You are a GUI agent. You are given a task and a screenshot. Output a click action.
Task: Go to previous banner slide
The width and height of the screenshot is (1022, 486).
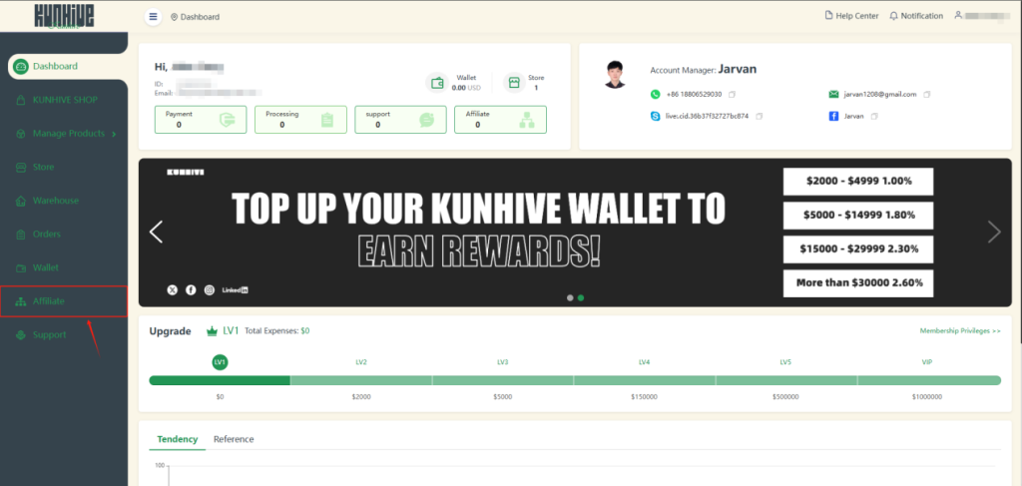(x=156, y=232)
